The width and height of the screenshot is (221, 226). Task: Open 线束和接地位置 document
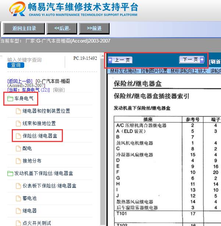pyautogui.click(x=39, y=123)
